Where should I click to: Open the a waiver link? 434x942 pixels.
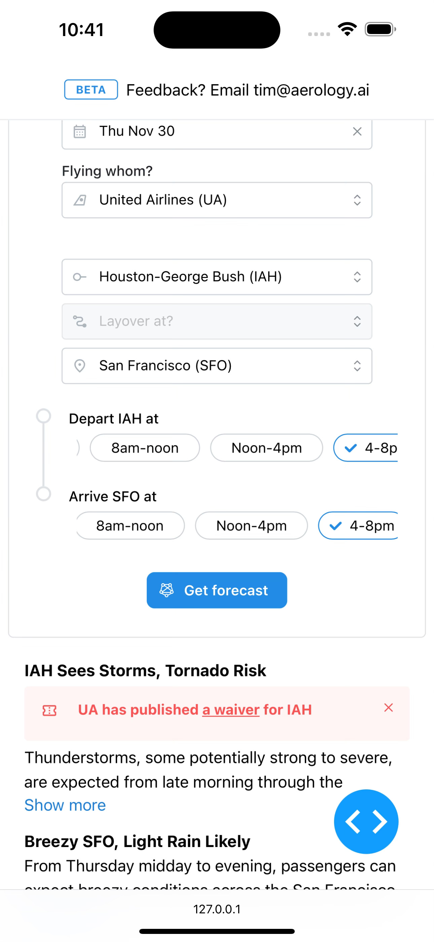231,710
